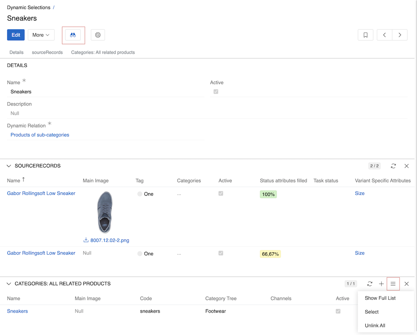Select Show Full List menu option

point(380,298)
